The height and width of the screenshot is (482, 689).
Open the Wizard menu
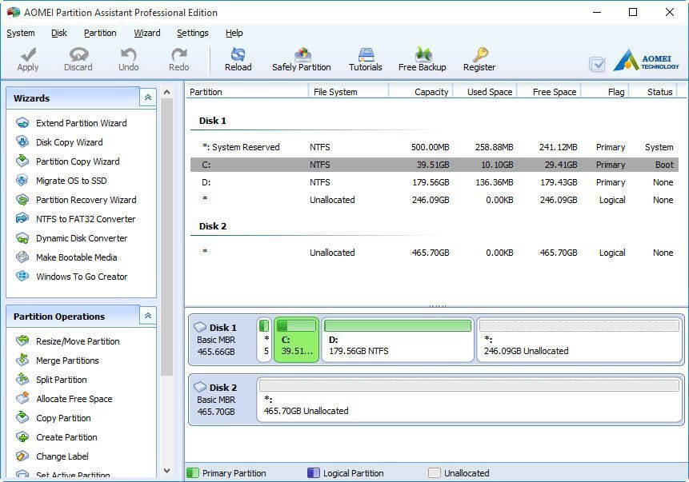point(146,33)
